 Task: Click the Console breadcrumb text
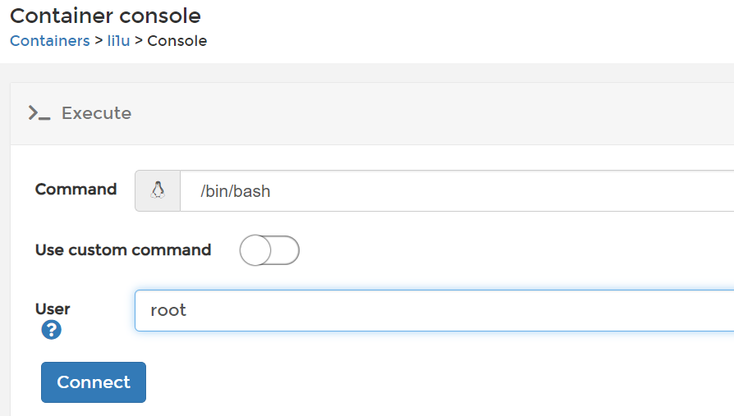[x=177, y=40]
